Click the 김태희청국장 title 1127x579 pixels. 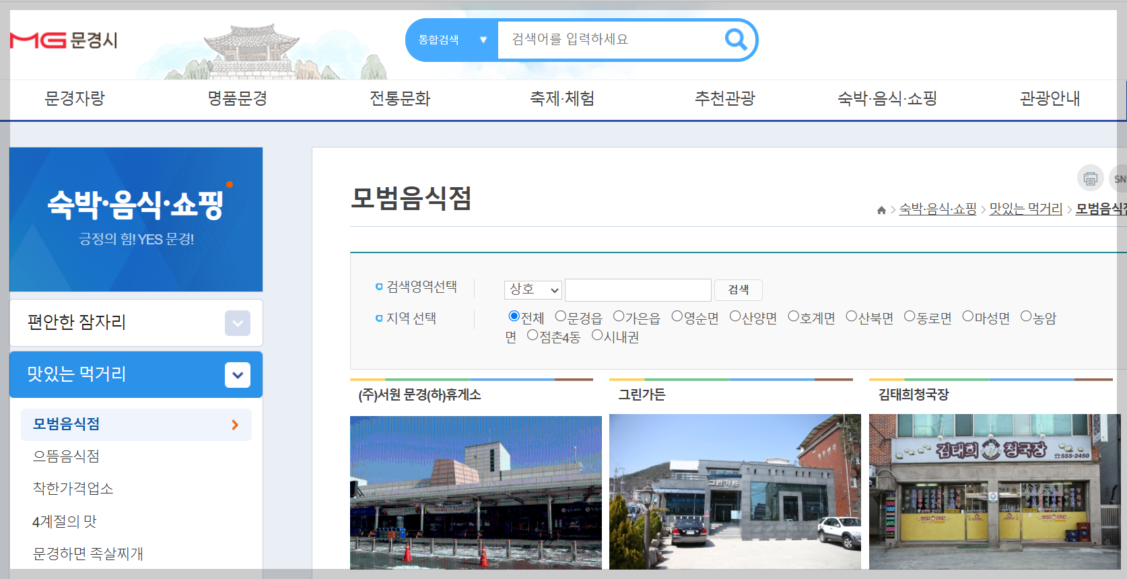(x=914, y=395)
